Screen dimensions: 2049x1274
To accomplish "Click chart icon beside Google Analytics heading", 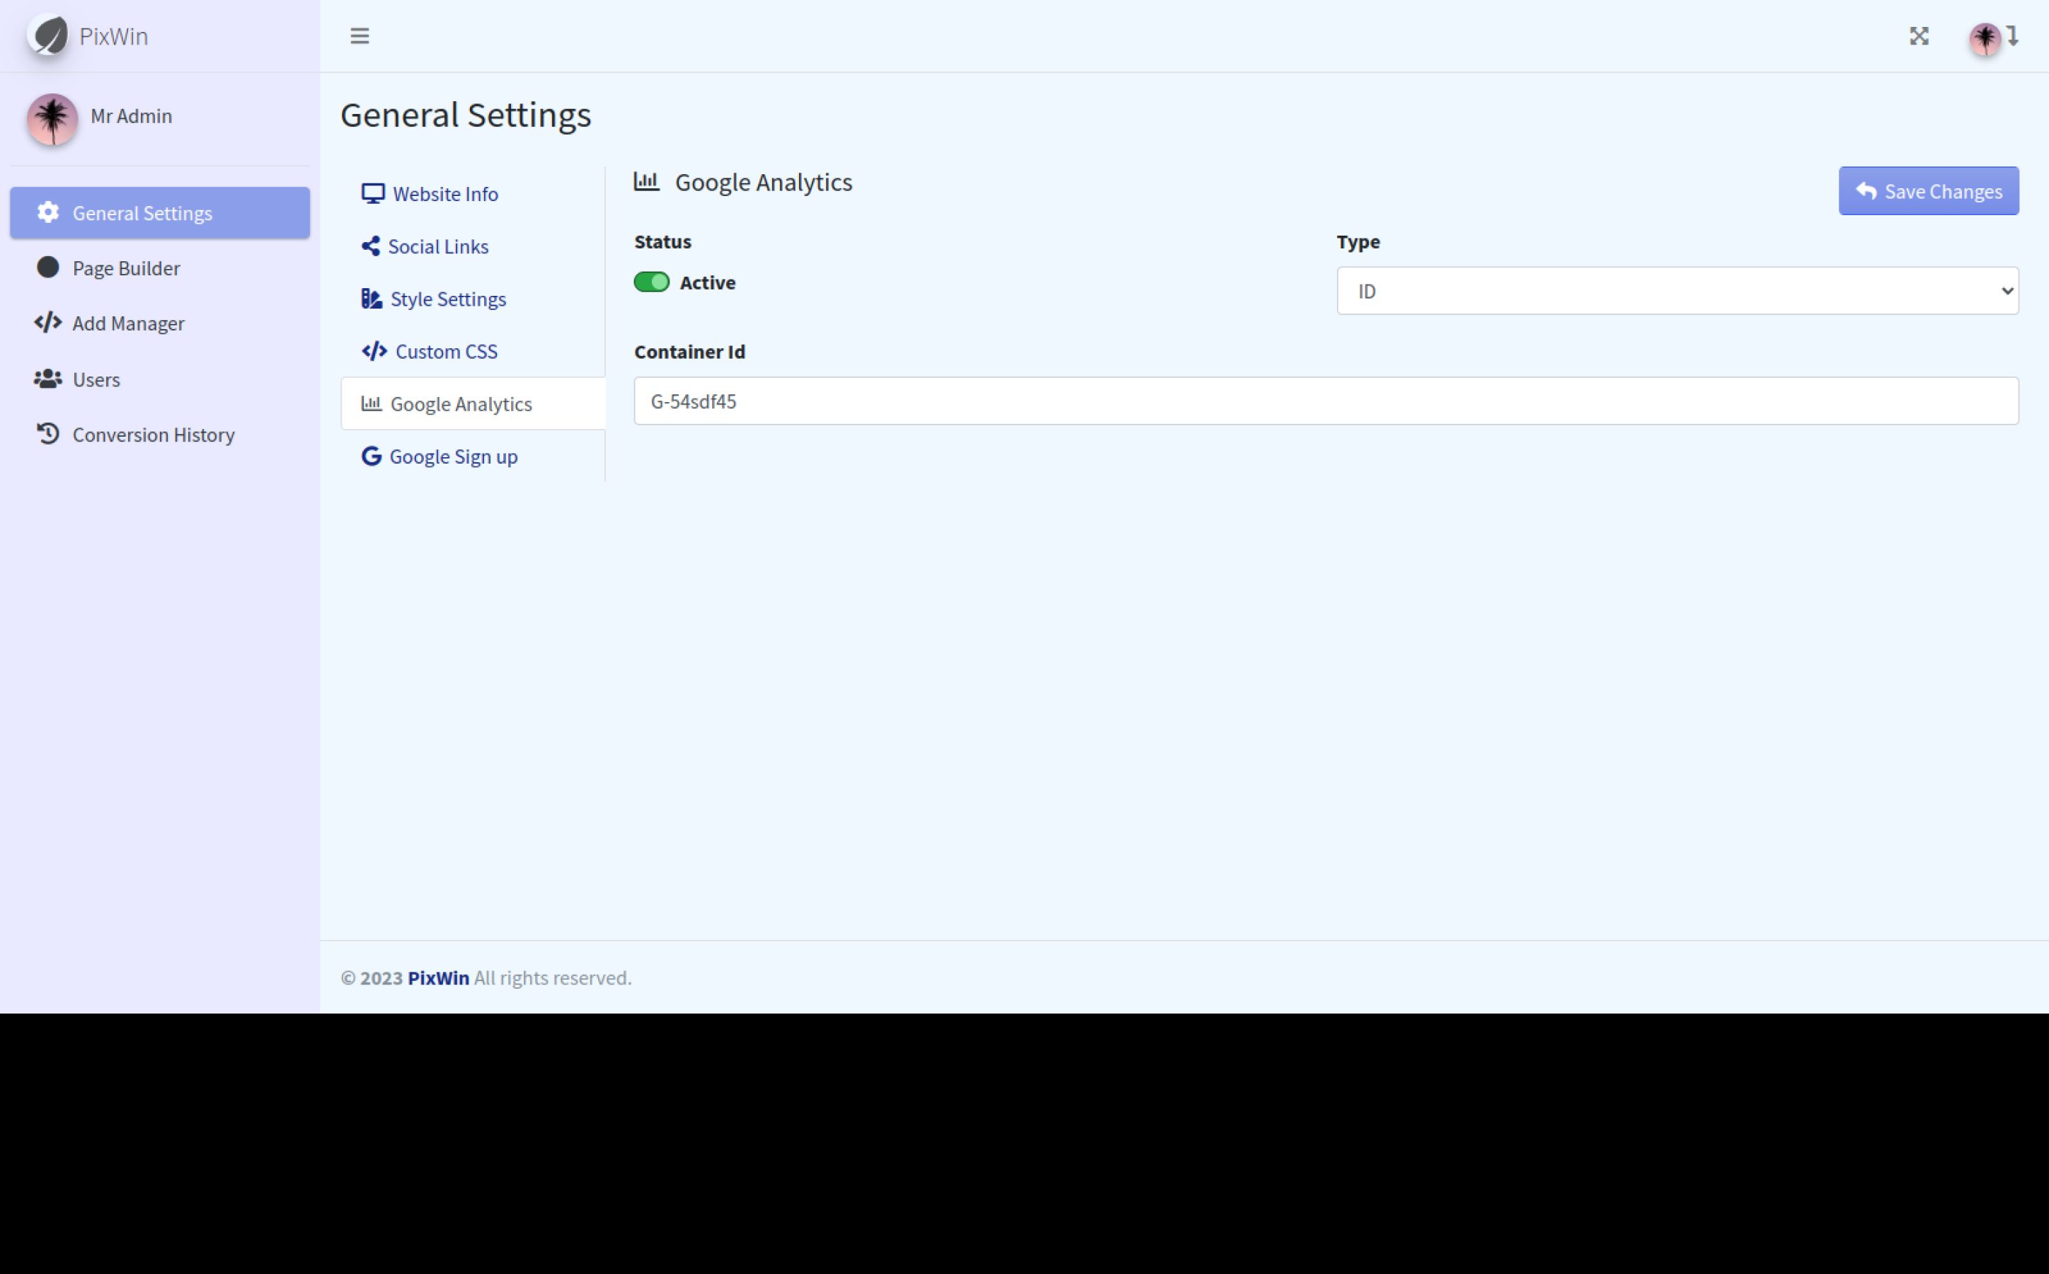I will [x=646, y=181].
